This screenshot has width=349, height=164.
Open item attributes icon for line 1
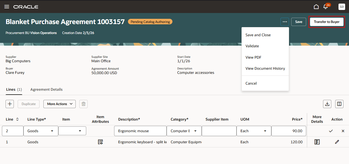coord(100,142)
